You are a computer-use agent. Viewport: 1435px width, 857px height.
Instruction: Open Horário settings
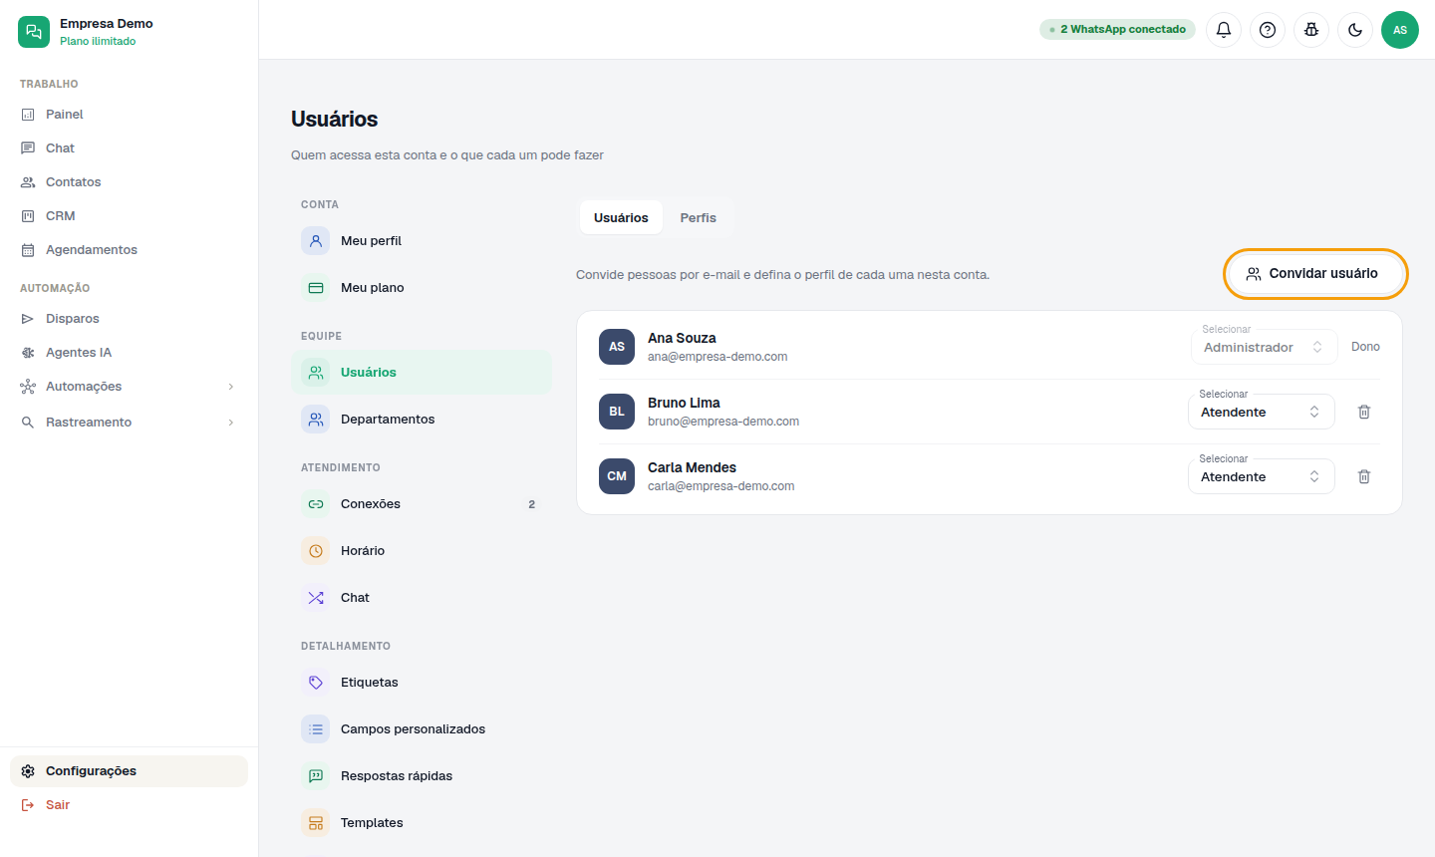(422, 551)
